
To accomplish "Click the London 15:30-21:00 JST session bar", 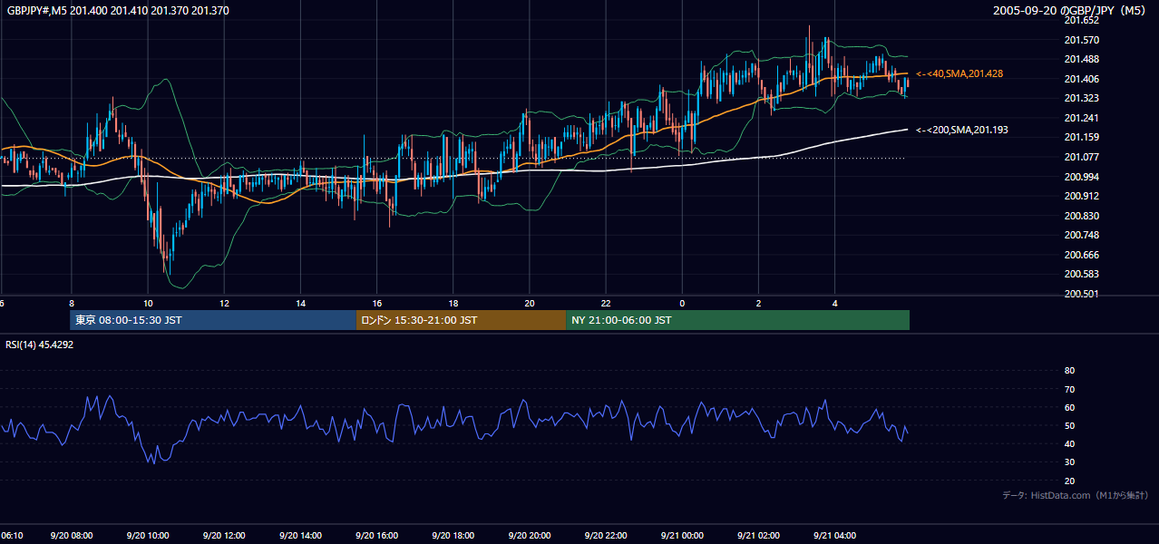I will pos(461,320).
